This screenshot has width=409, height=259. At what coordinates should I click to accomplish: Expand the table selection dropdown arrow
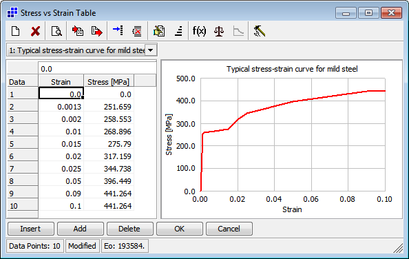[x=151, y=50]
